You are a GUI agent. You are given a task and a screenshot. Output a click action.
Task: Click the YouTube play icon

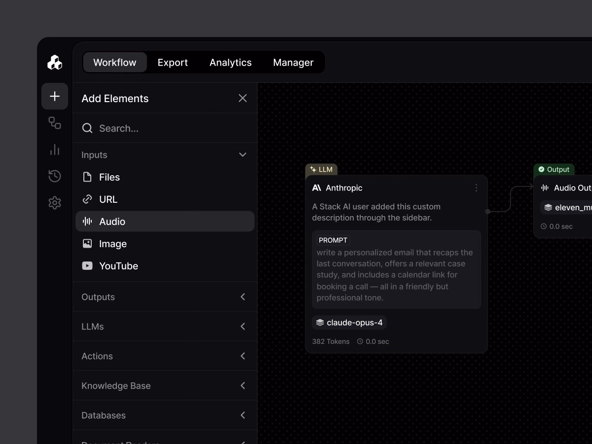[87, 266]
